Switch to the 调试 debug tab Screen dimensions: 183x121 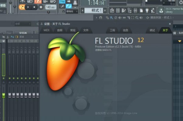[152, 30]
